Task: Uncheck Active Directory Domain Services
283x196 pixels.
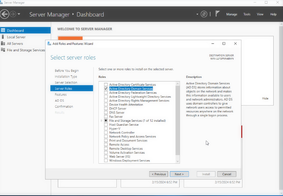Action: [x=106, y=89]
